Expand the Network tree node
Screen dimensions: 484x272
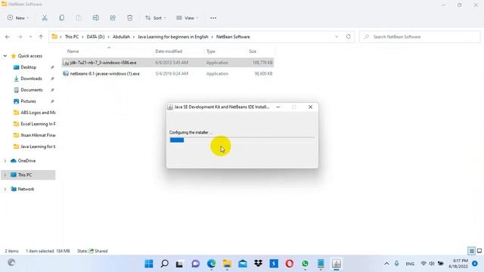[5, 189]
